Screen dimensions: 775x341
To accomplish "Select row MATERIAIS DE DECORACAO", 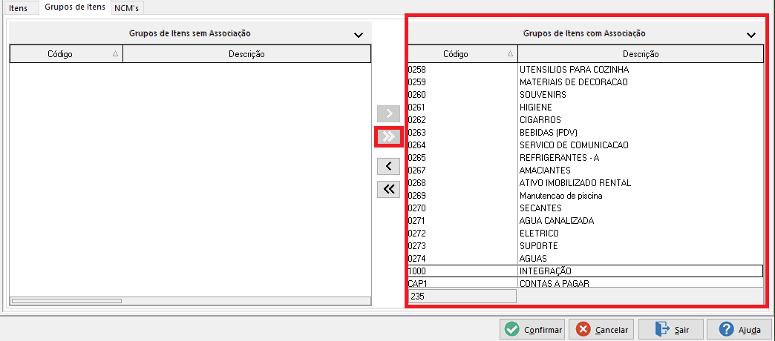I will 585,82.
